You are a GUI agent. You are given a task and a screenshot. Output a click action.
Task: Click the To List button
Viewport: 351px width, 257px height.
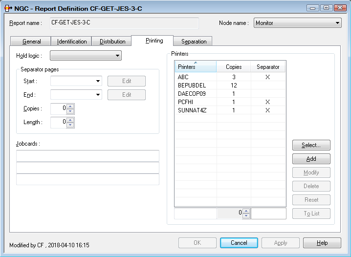311,214
